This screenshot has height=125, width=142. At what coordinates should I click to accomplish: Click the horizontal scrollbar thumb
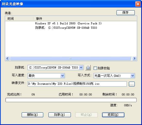tap(70, 58)
